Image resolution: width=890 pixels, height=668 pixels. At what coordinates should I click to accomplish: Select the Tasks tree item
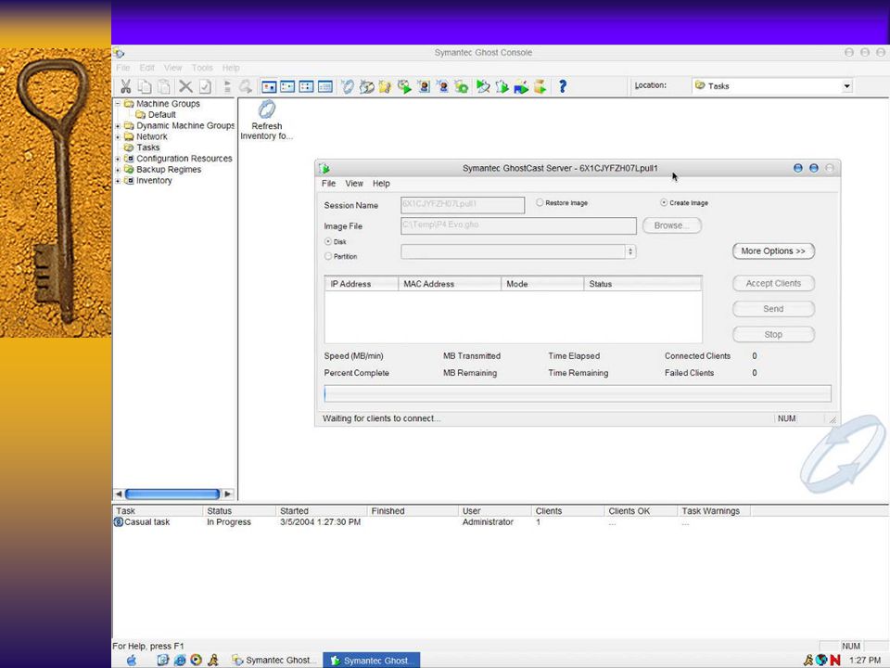[x=147, y=148]
